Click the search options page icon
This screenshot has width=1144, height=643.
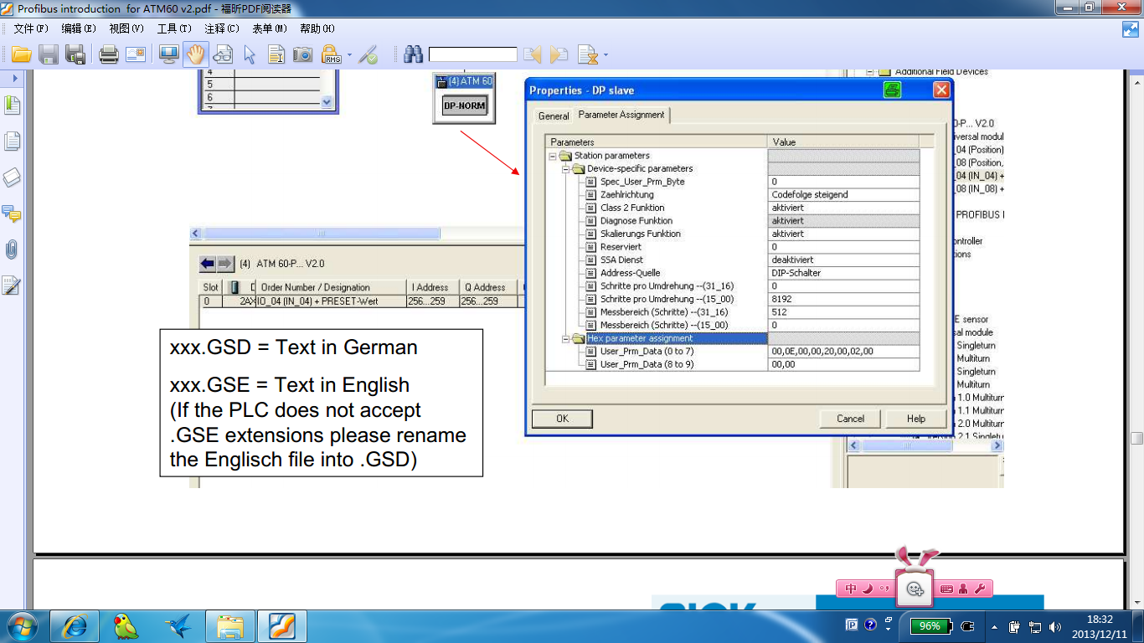pyautogui.click(x=588, y=55)
